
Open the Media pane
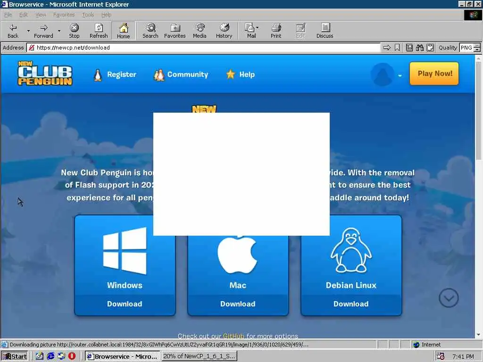pos(200,31)
